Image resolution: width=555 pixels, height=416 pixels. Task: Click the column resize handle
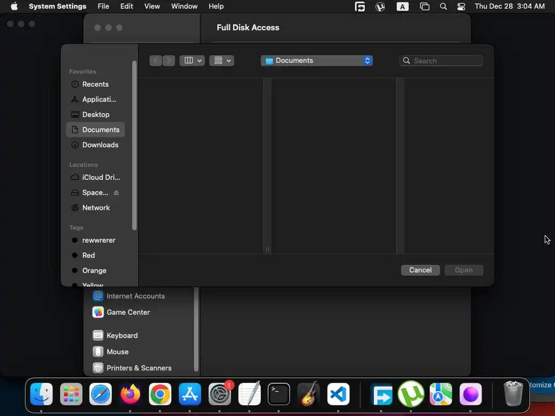pos(267,249)
